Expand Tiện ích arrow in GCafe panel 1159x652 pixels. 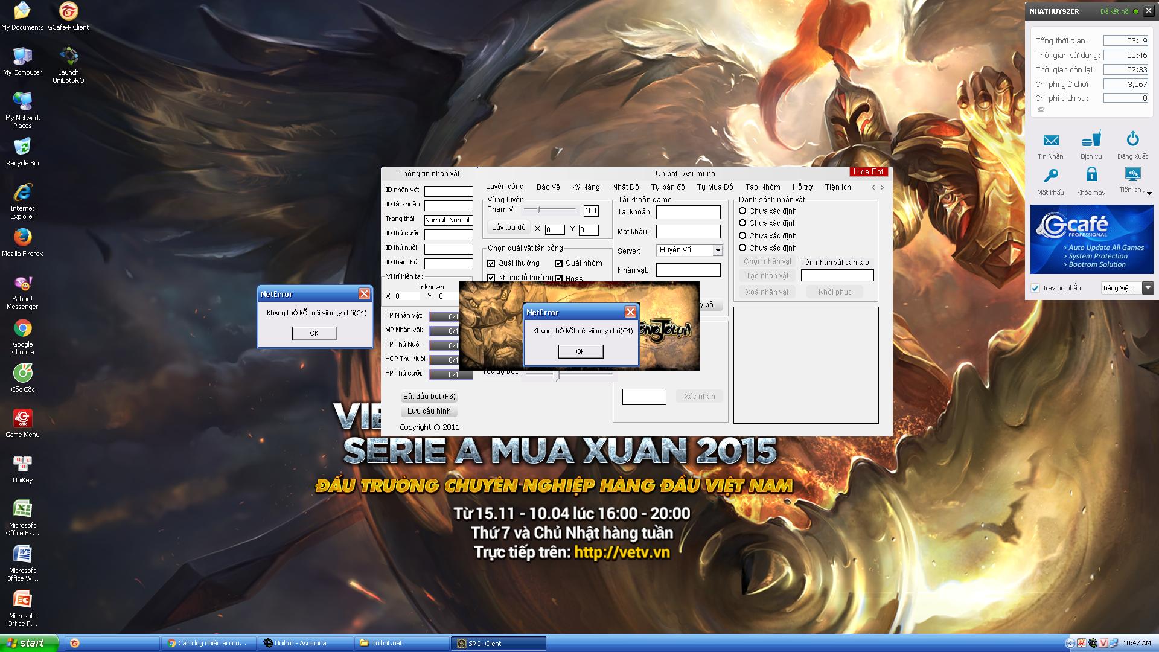click(1149, 193)
